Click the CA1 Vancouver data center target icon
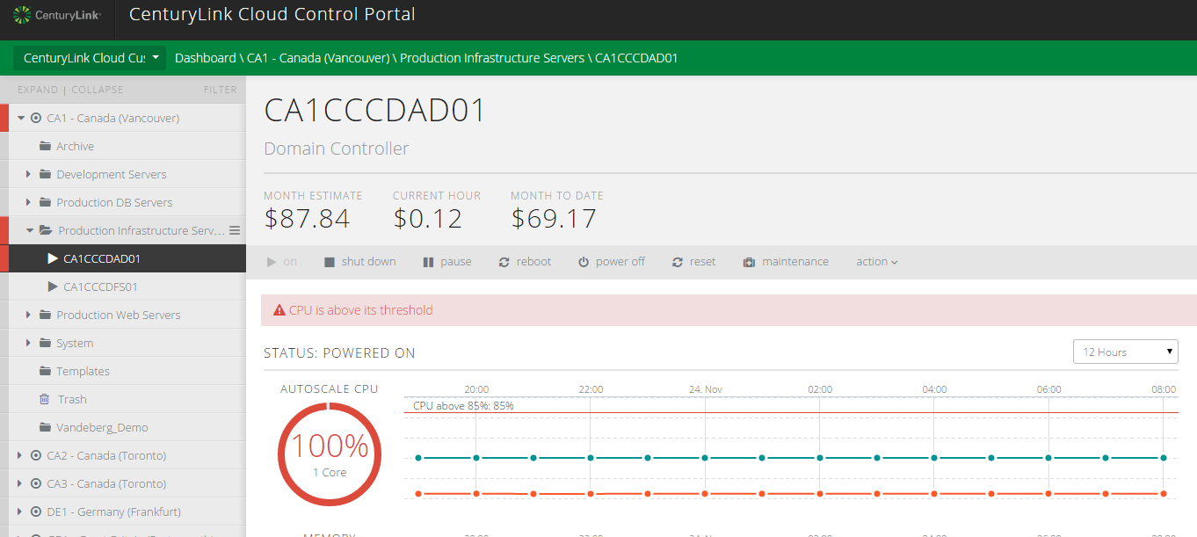The height and width of the screenshot is (537, 1197). [x=36, y=118]
